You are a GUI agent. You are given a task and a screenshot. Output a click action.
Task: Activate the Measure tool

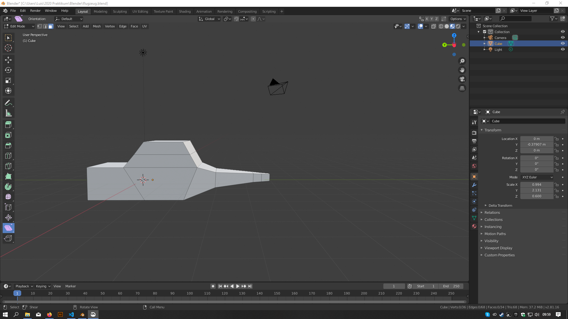coord(8,113)
